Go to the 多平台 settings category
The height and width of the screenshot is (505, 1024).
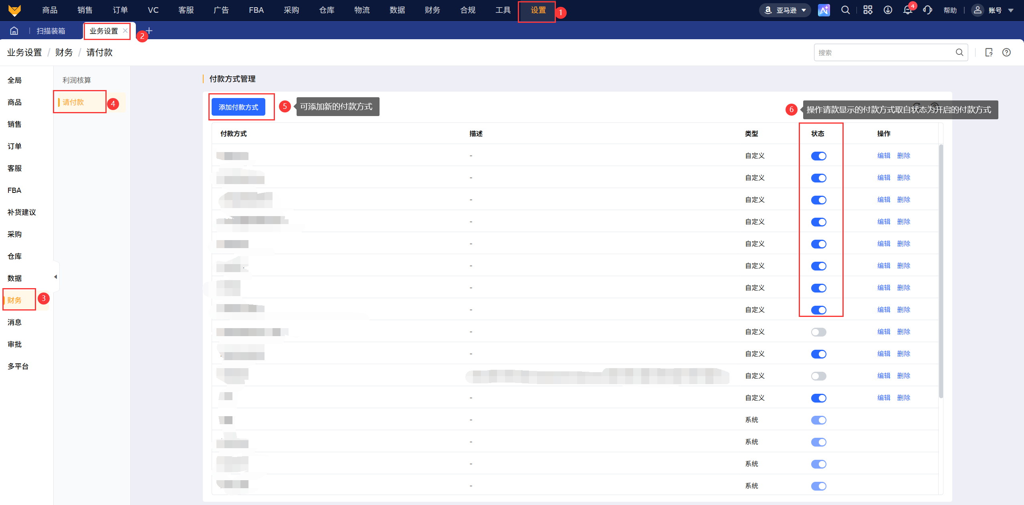(x=18, y=366)
